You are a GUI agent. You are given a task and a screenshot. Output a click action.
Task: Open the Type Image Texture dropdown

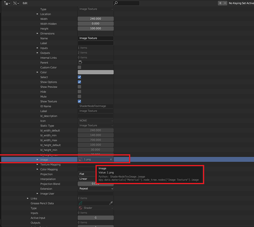(96, 9)
